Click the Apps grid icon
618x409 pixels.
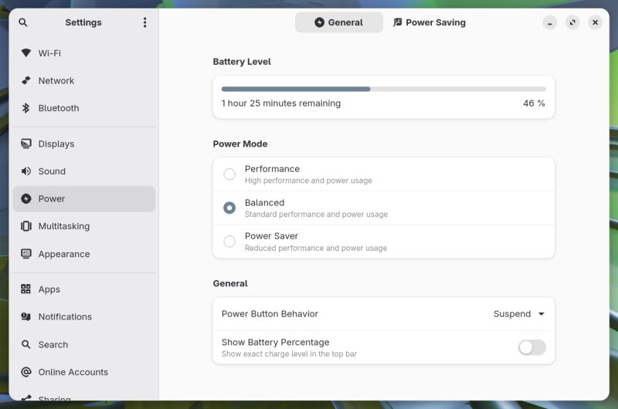[26, 289]
